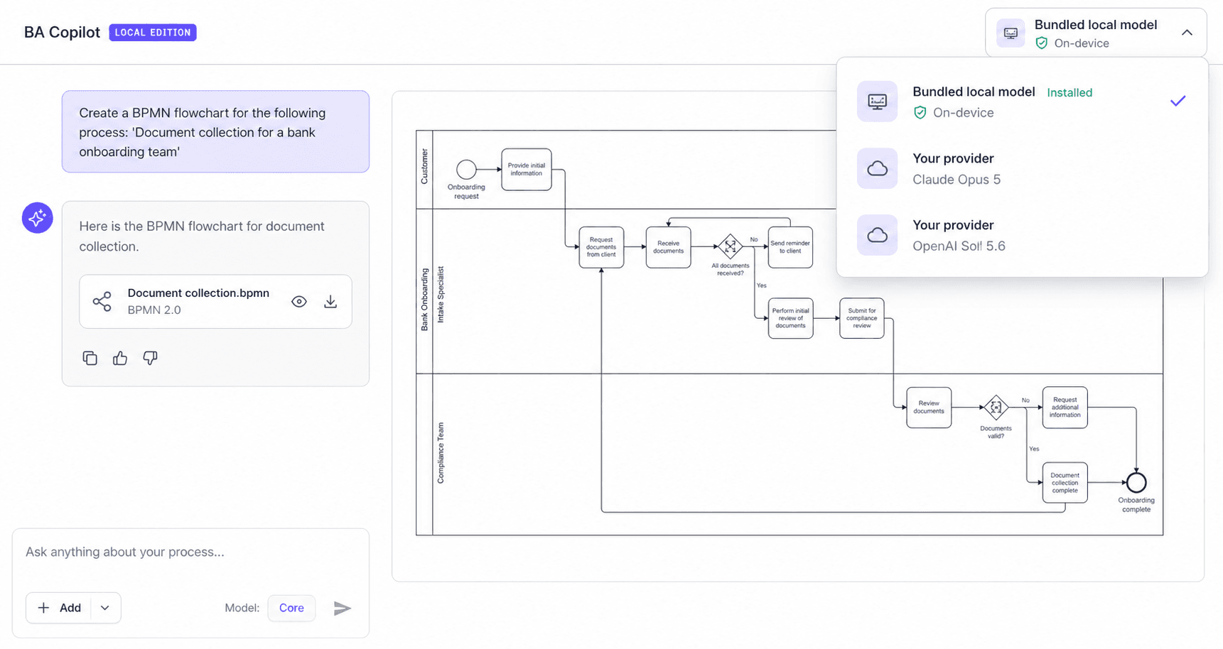Click the Compliance Team lane label

(x=440, y=453)
